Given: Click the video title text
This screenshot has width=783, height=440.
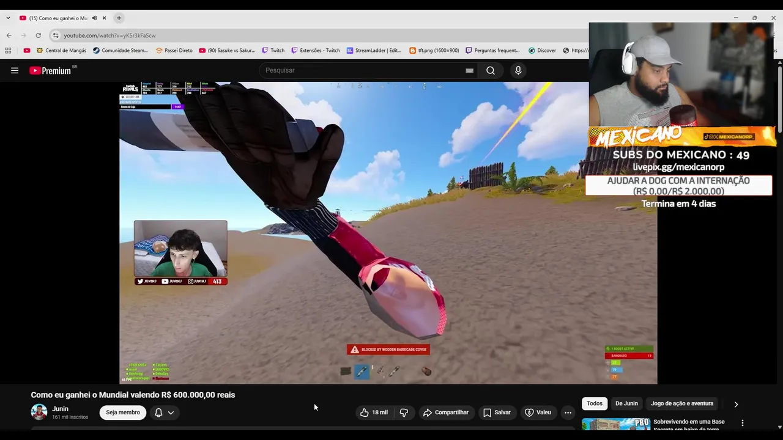Looking at the screenshot, I should tap(133, 395).
